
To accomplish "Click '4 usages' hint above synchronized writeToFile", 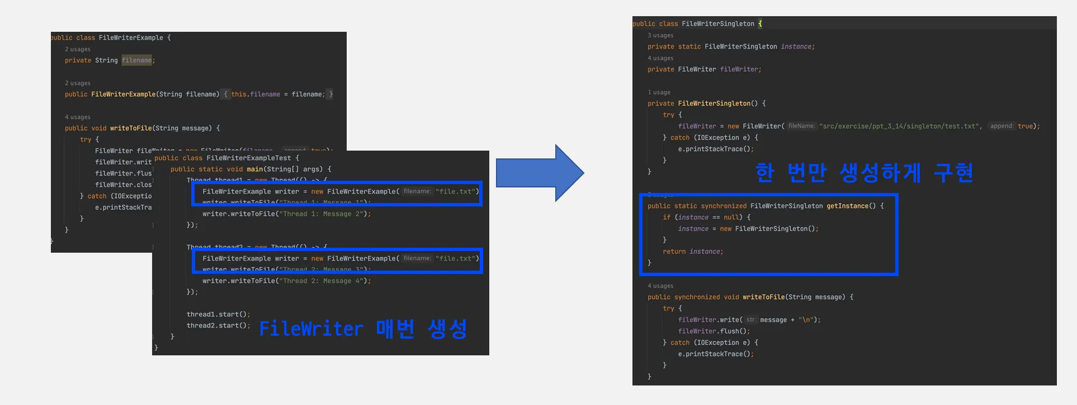I will click(660, 286).
